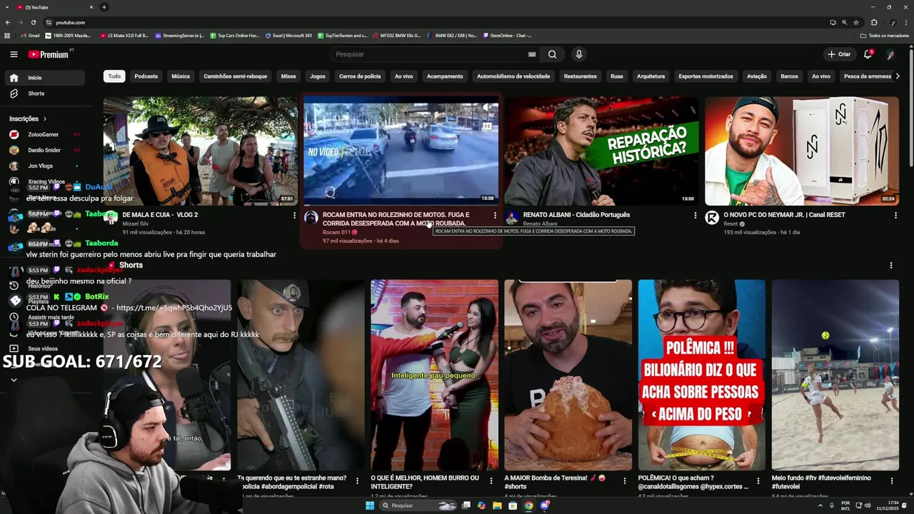Open Shorts shelf more options menu
This screenshot has width=914, height=514.
(890, 266)
